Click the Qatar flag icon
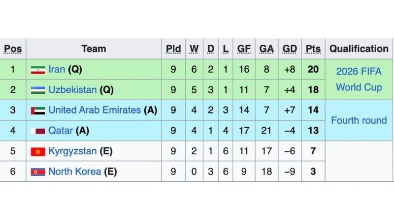The image size is (394, 221). [x=38, y=131]
